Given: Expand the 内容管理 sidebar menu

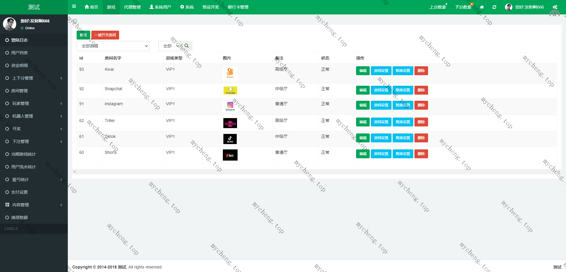Looking at the screenshot, I should [x=34, y=205].
